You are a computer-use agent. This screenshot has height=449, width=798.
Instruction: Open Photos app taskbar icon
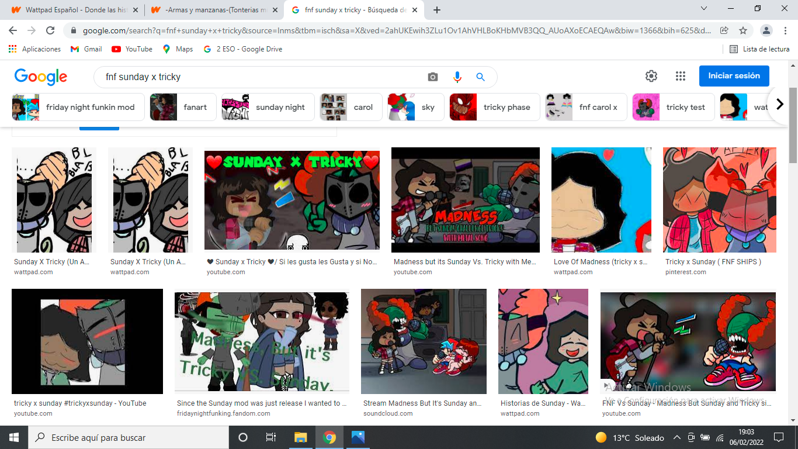[x=358, y=437]
